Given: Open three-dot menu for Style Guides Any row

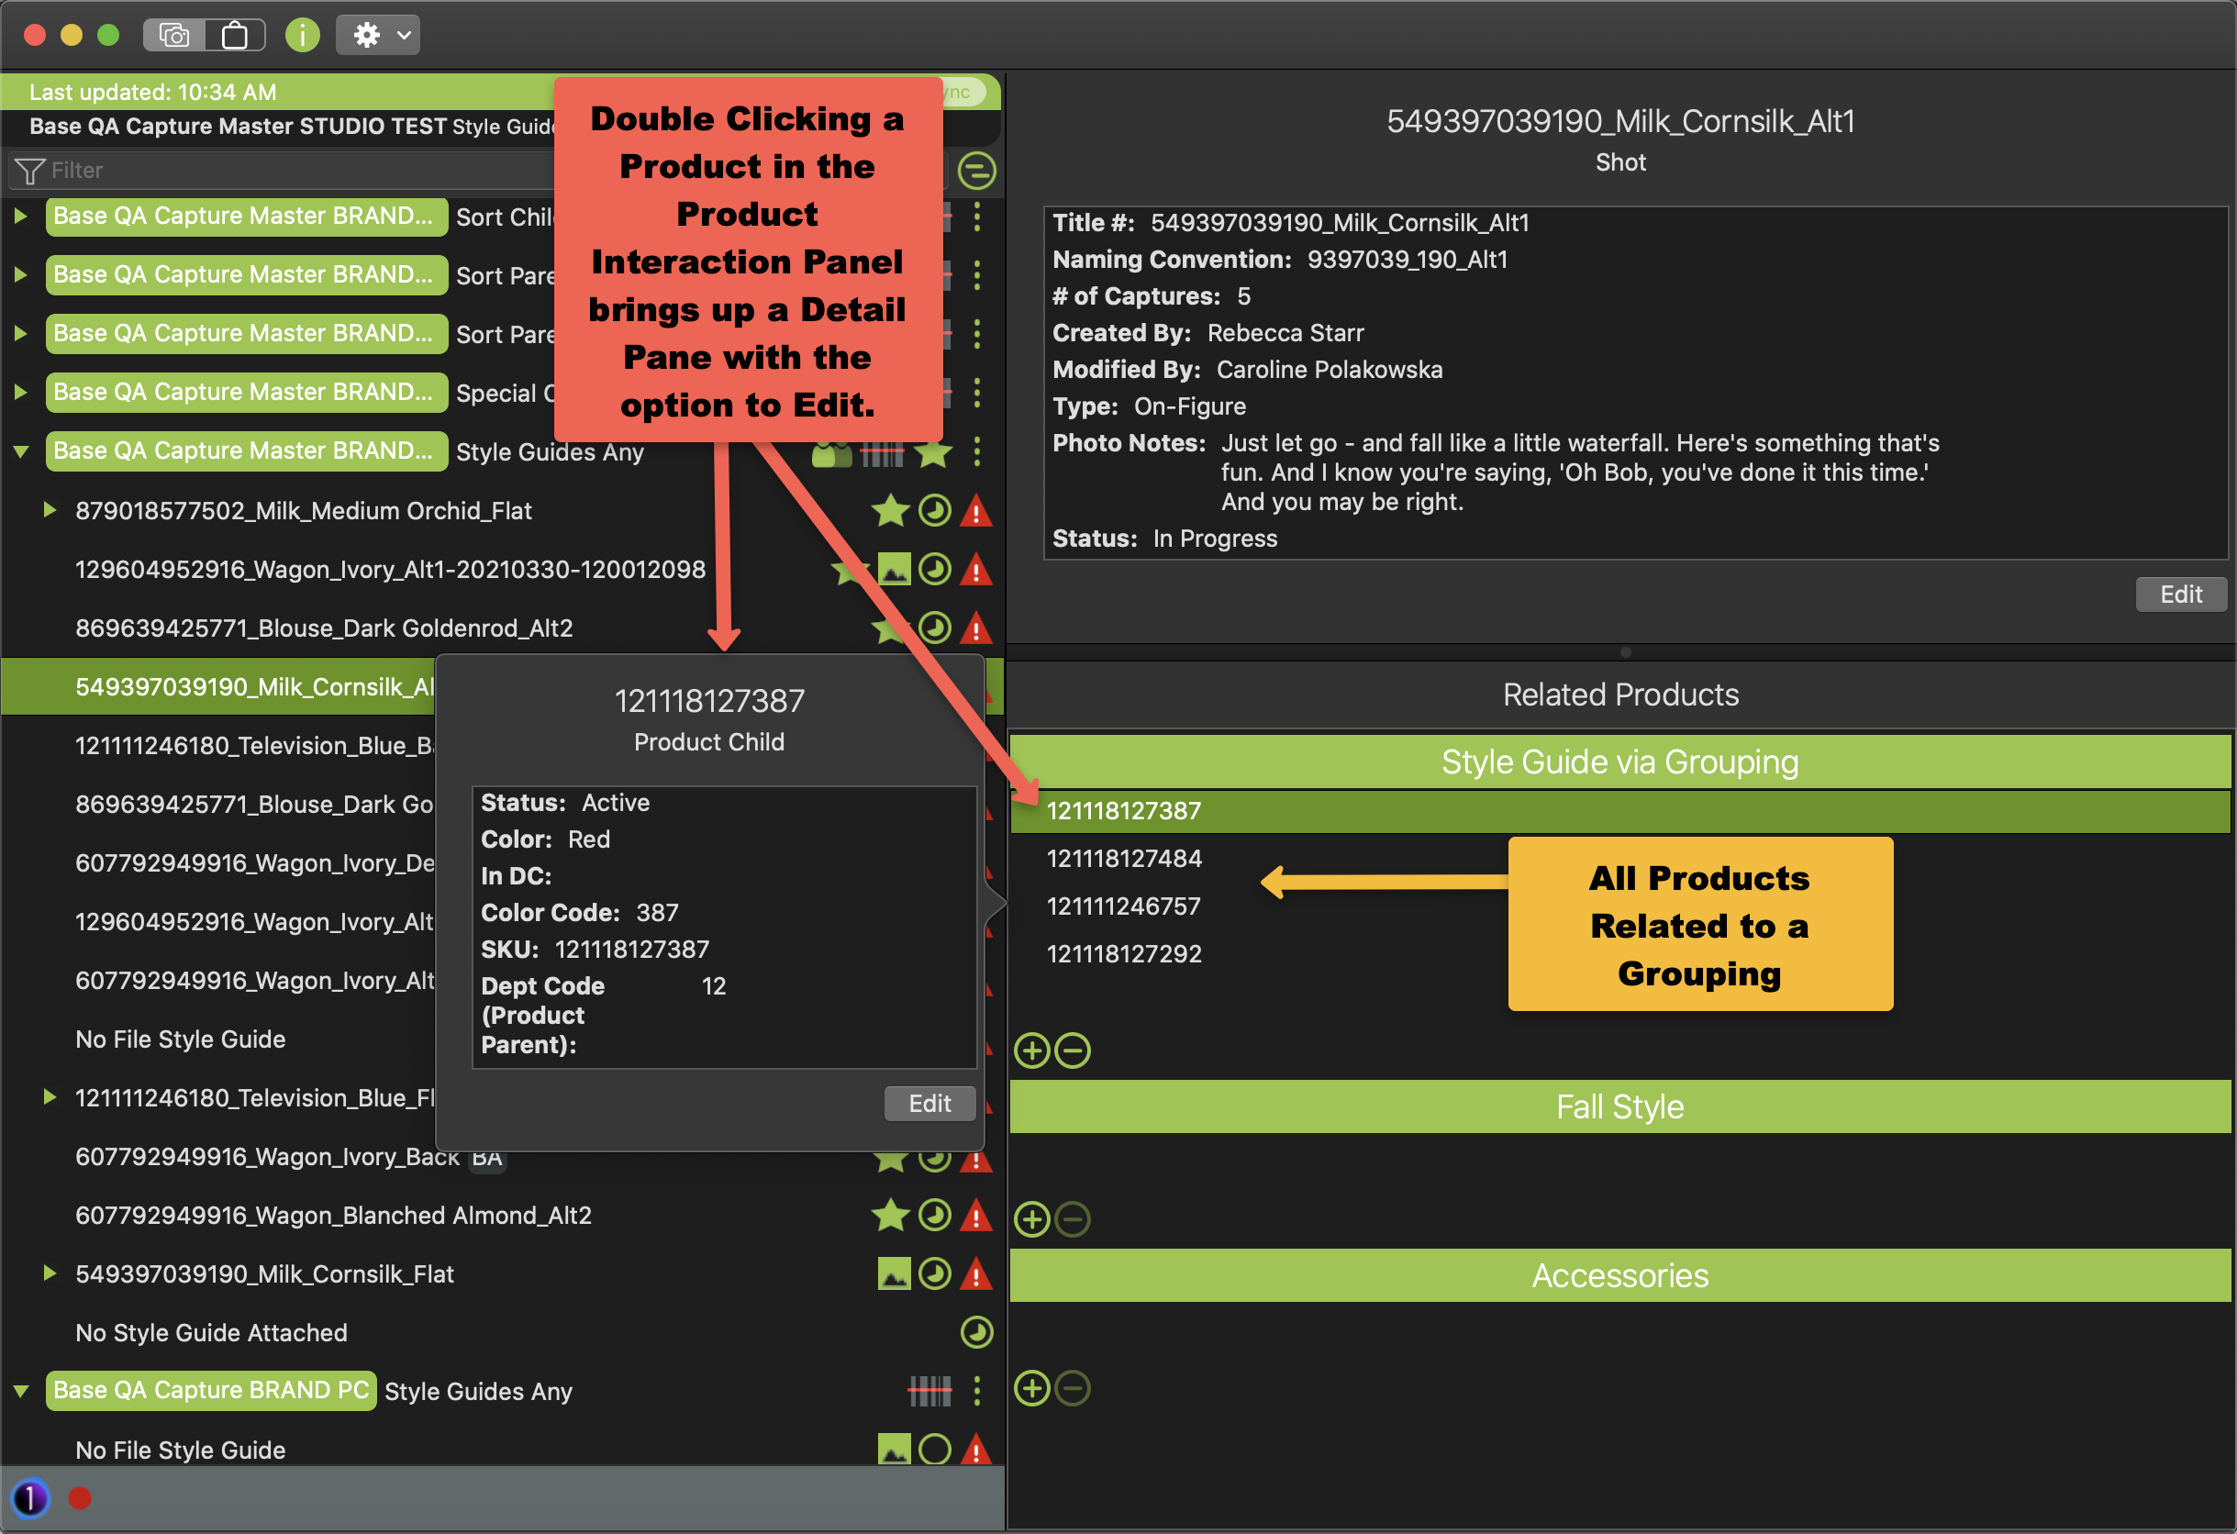Looking at the screenshot, I should point(976,451).
